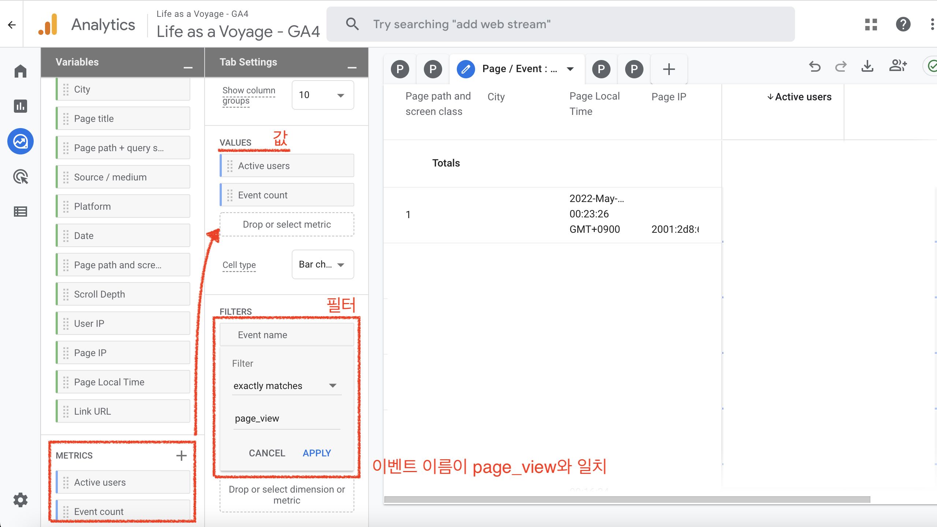Apply the page_view filter
The image size is (937, 527).
click(x=316, y=453)
